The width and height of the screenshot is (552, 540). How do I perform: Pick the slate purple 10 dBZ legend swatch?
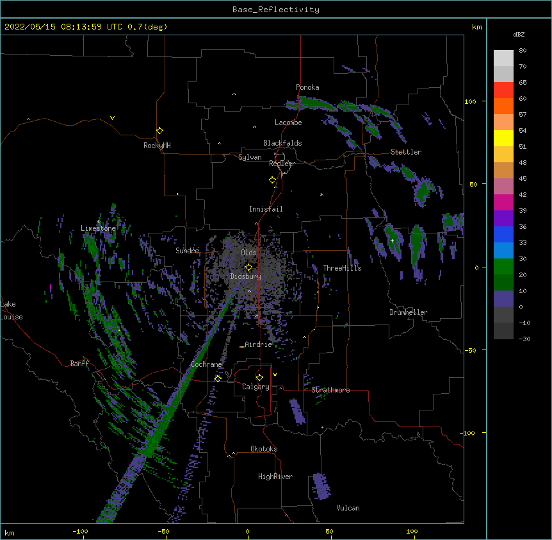503,299
